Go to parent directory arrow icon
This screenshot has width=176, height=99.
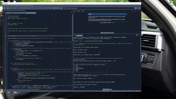139,8
